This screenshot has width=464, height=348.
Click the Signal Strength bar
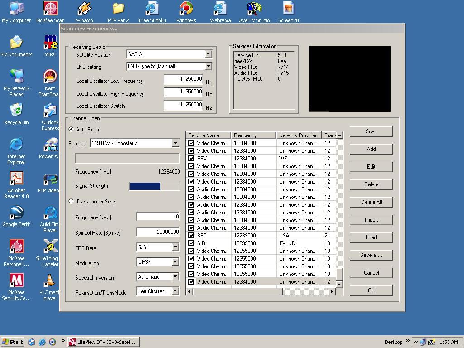[x=155, y=186]
